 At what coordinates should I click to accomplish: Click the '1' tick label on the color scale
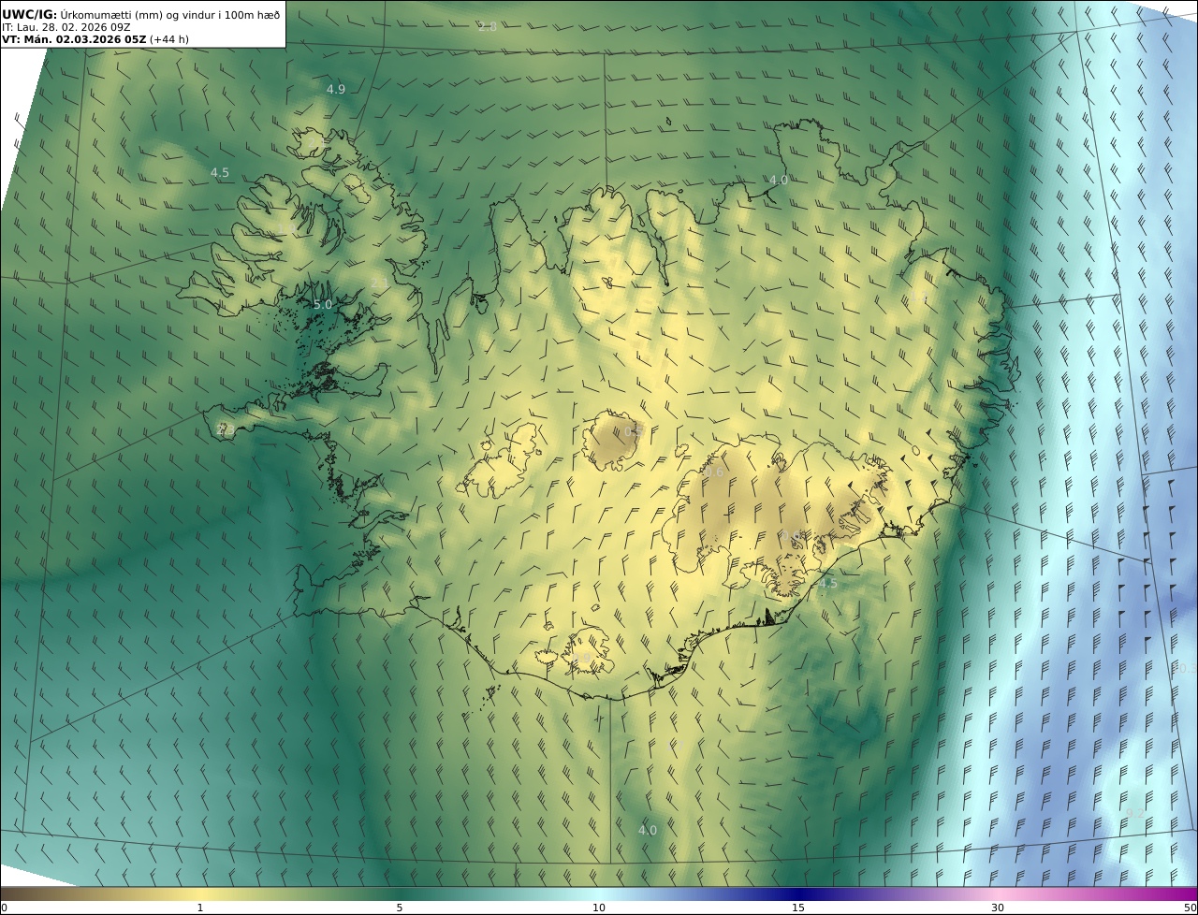(x=199, y=908)
